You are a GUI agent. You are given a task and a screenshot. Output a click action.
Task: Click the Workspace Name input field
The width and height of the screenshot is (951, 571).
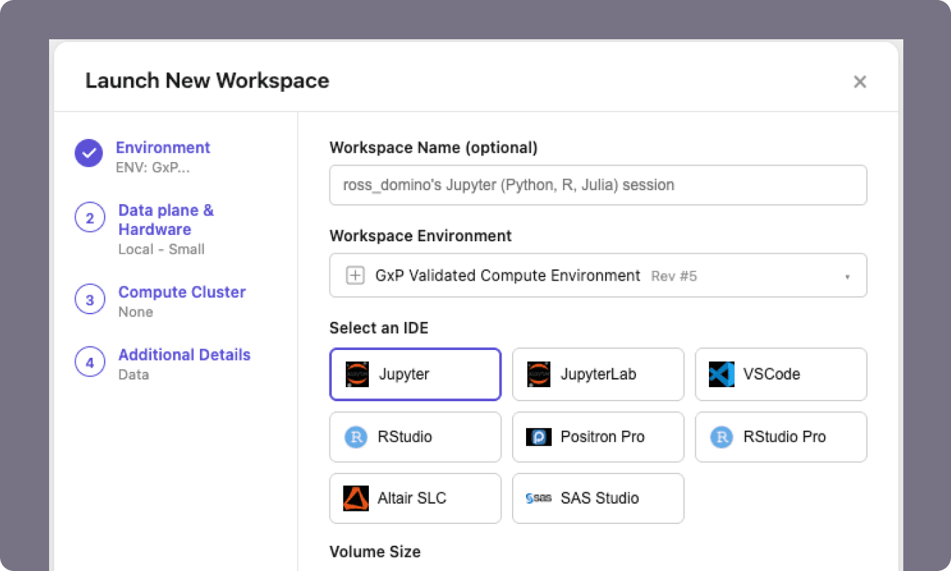598,185
